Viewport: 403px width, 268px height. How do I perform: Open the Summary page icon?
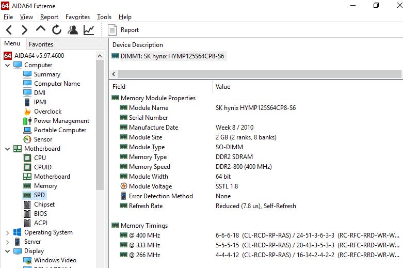coord(27,74)
